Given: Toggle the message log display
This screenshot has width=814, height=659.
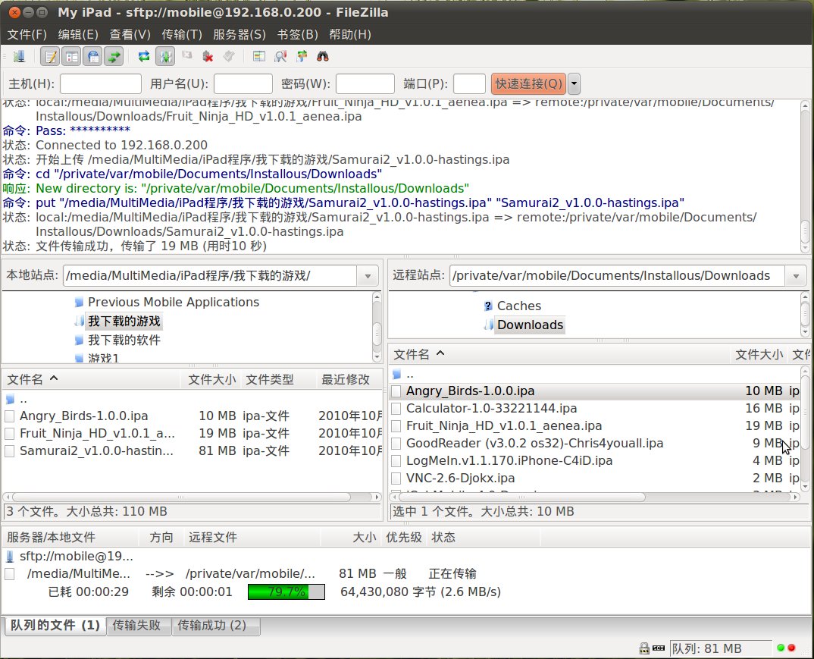Looking at the screenshot, I should (51, 56).
